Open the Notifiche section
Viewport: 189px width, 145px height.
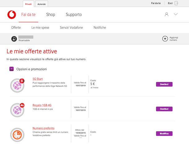click(100, 28)
